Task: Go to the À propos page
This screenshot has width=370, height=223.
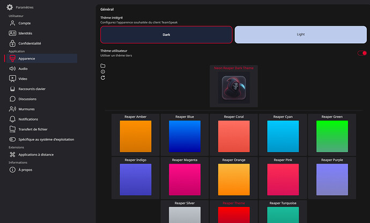Action: pyautogui.click(x=25, y=170)
